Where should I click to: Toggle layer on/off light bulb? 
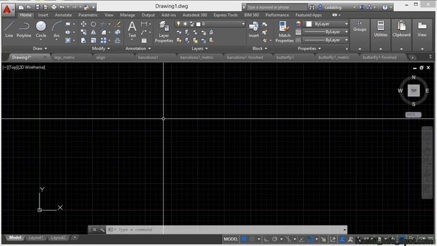(178, 24)
